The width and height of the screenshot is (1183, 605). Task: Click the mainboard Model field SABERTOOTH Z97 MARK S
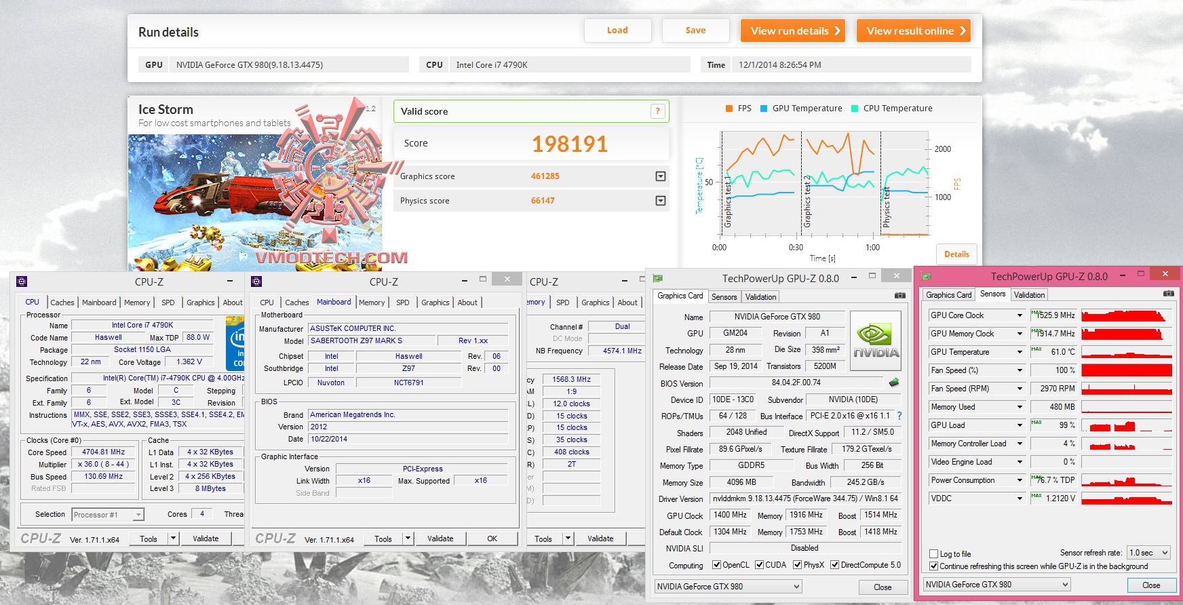pos(372,340)
